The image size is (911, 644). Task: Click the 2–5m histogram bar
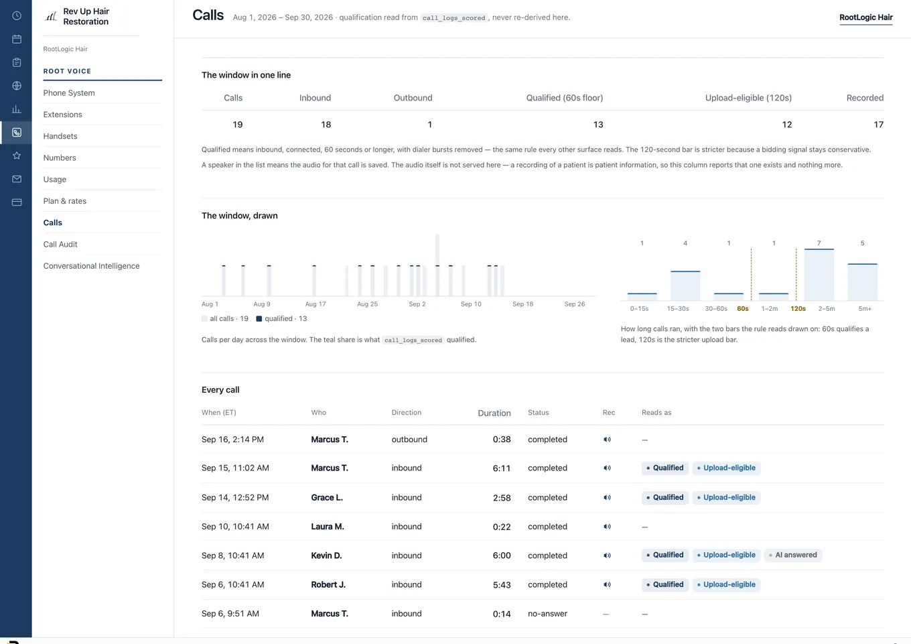[x=819, y=275]
